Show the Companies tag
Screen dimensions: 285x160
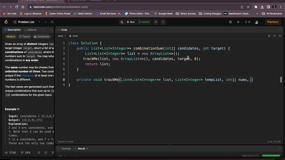tap(41, 36)
